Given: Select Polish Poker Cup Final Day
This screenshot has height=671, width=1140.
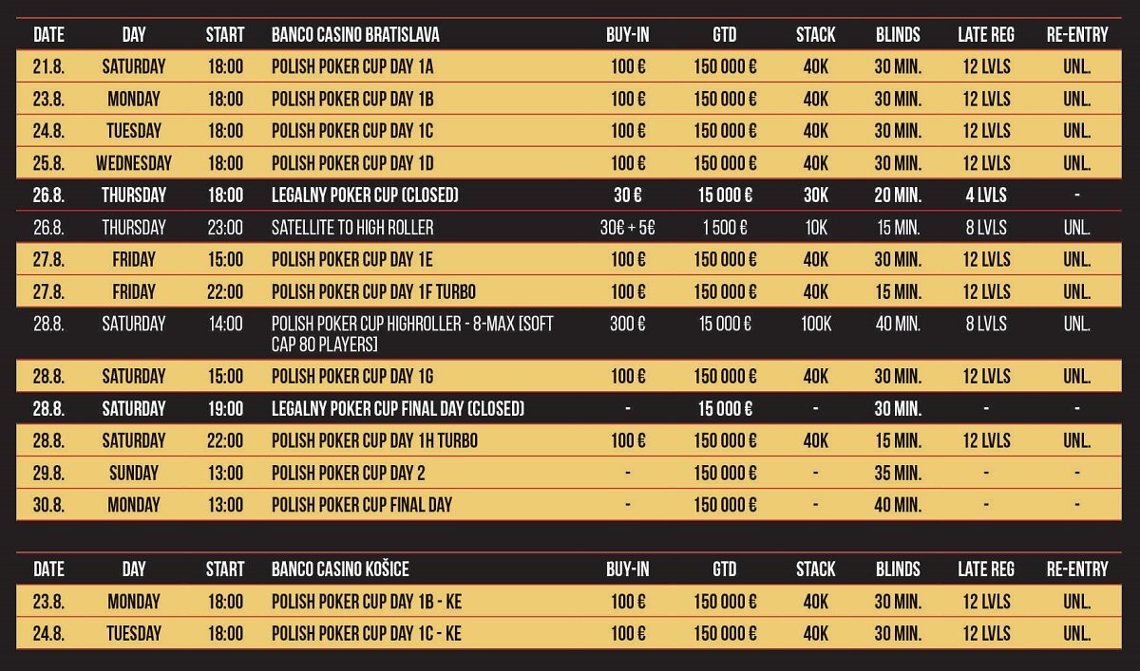Looking at the screenshot, I should pyautogui.click(x=362, y=505).
